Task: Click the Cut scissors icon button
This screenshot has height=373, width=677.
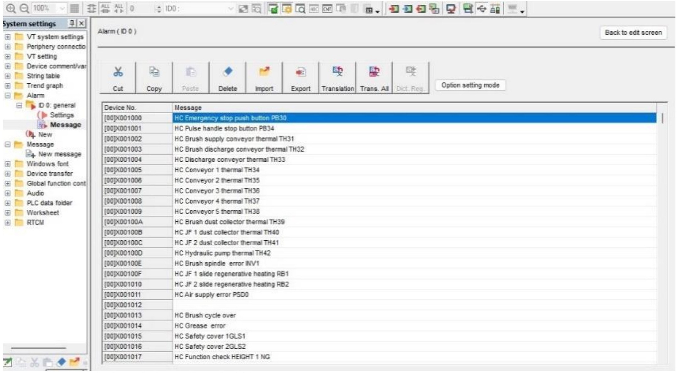Action: click(118, 77)
